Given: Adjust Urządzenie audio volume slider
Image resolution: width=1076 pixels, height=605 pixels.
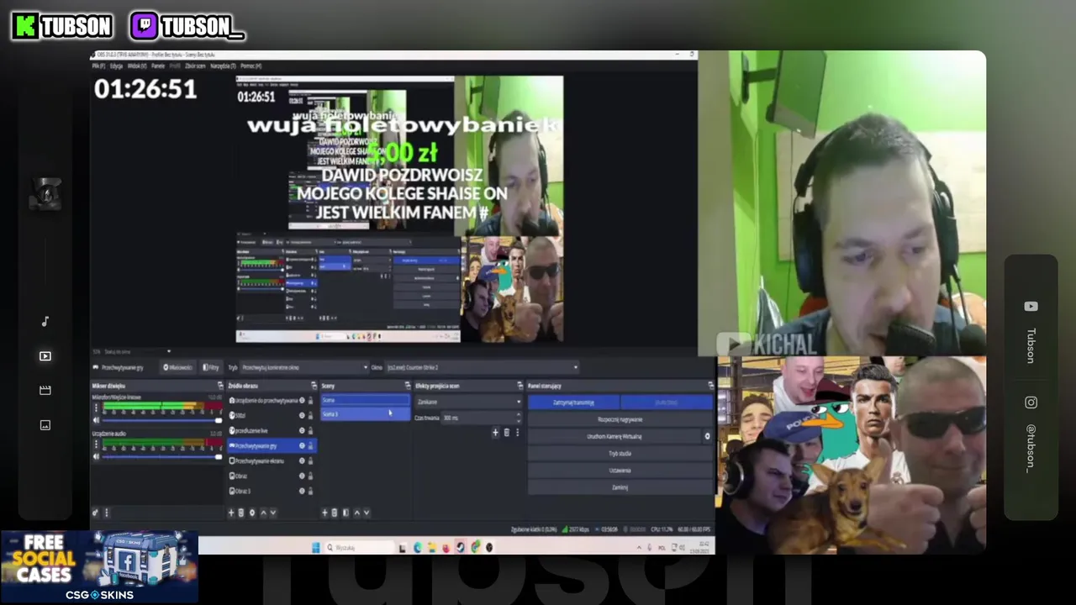Looking at the screenshot, I should click(161, 456).
